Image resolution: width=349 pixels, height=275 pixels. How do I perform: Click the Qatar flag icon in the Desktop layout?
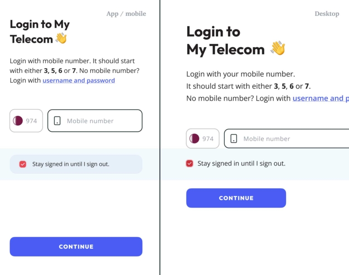[x=194, y=138]
